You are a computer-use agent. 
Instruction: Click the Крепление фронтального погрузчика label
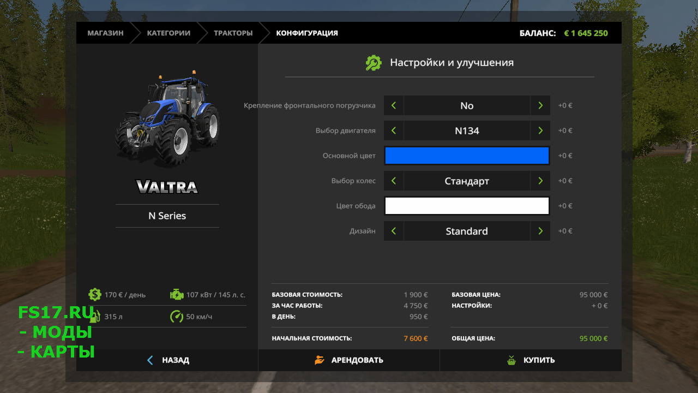310,105
